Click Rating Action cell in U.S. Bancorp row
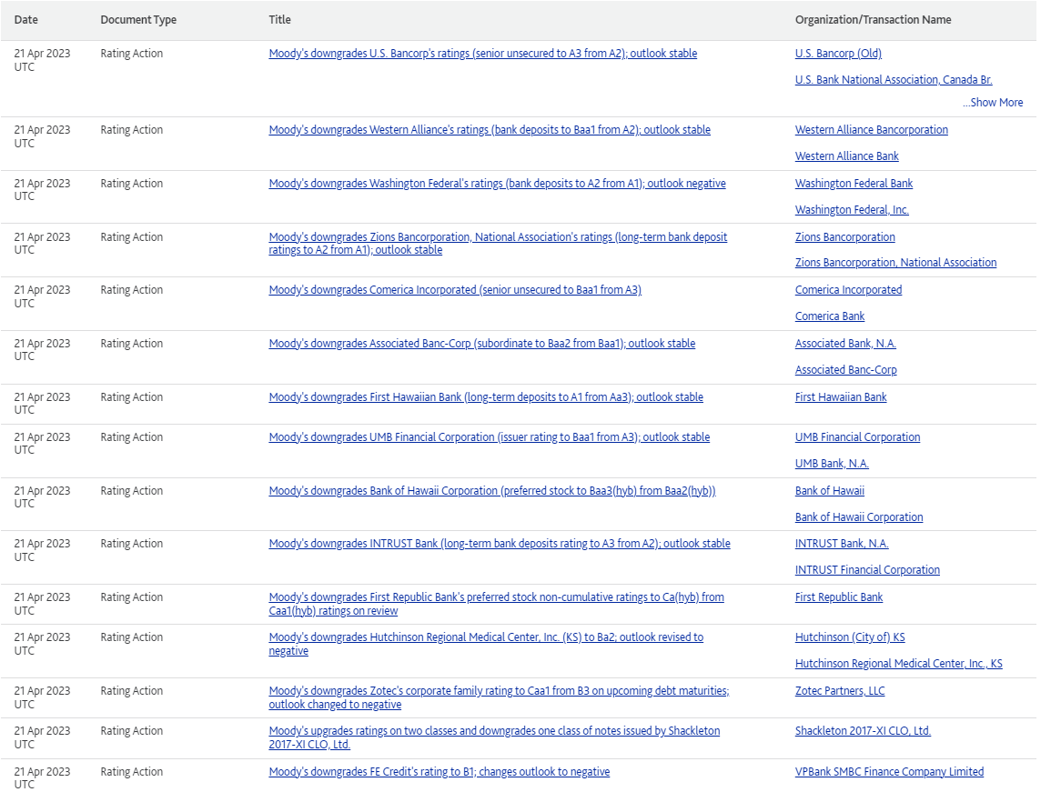This screenshot has height=792, width=1051. point(131,54)
